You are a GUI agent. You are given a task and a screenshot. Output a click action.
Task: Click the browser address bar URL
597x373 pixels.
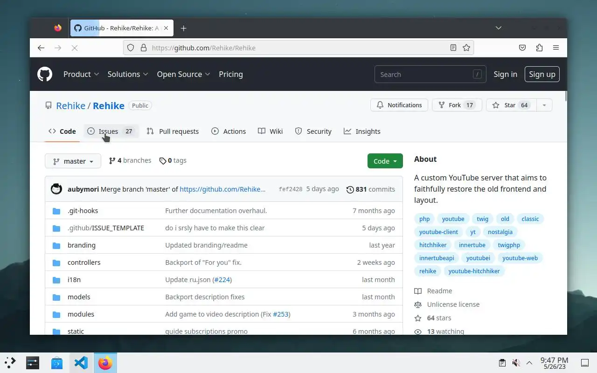tap(204, 48)
